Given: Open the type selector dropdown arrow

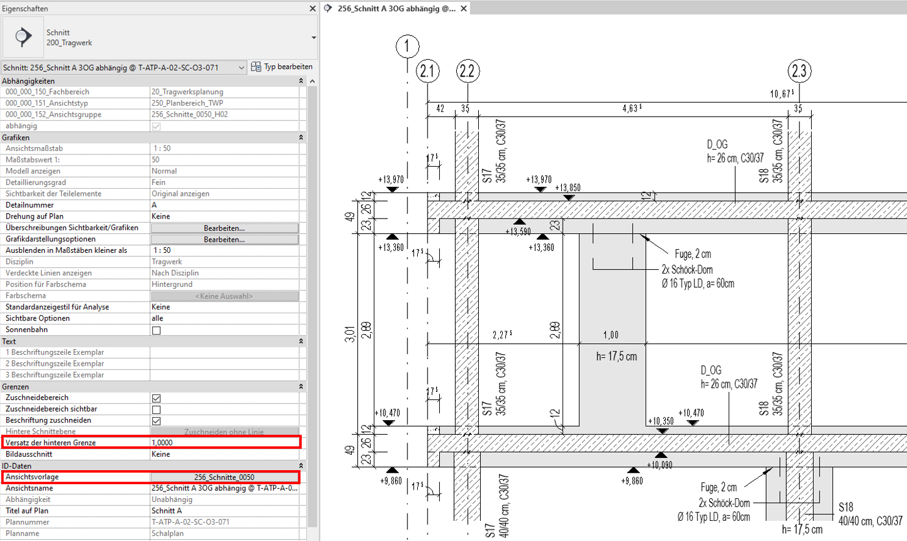Looking at the screenshot, I should (x=313, y=38).
